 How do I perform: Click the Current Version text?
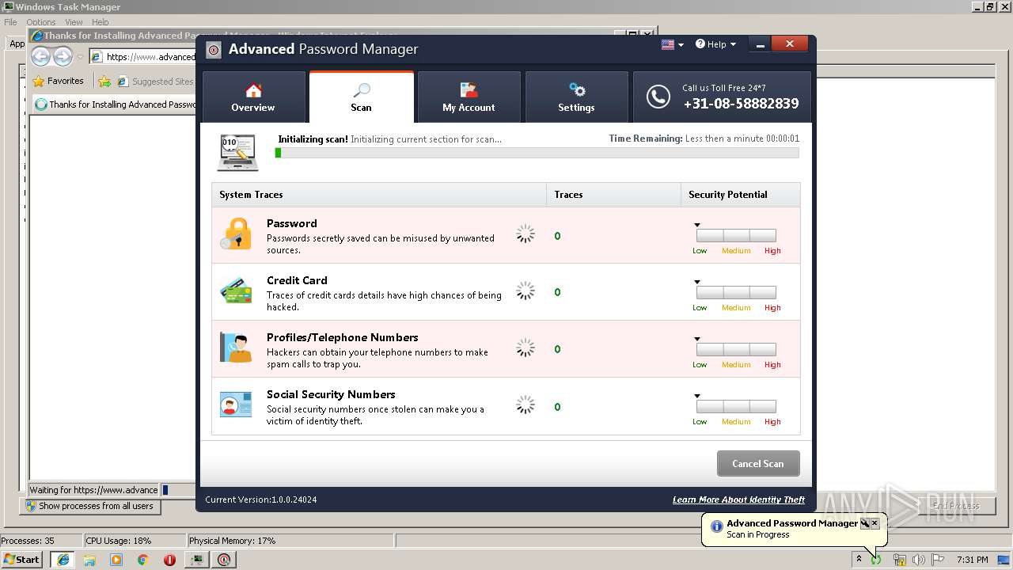260,500
